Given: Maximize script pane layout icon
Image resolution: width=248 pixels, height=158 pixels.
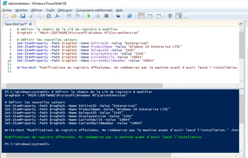Looking at the screenshot, I should pyautogui.click(x=159, y=16).
